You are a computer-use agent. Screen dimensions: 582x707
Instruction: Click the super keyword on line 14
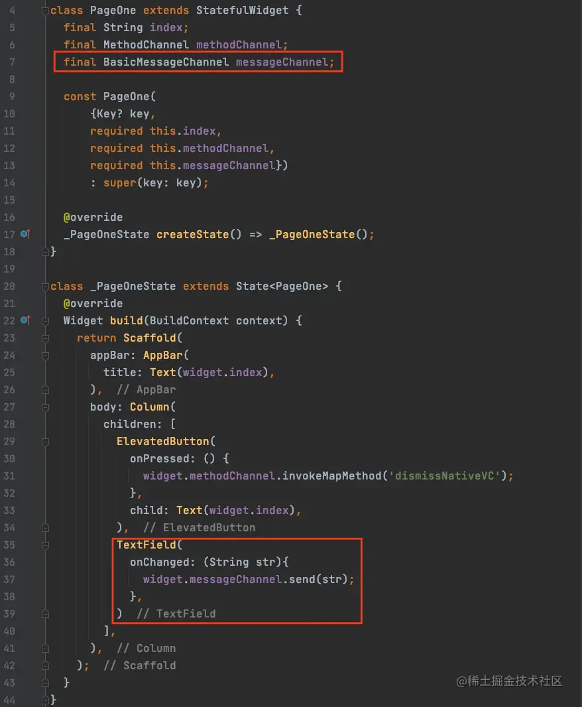coord(119,182)
